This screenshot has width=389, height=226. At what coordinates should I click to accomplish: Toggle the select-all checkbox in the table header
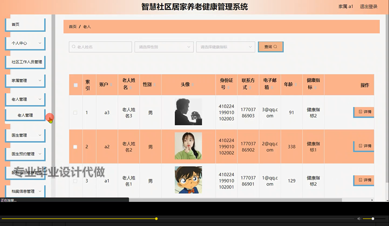[x=75, y=85]
